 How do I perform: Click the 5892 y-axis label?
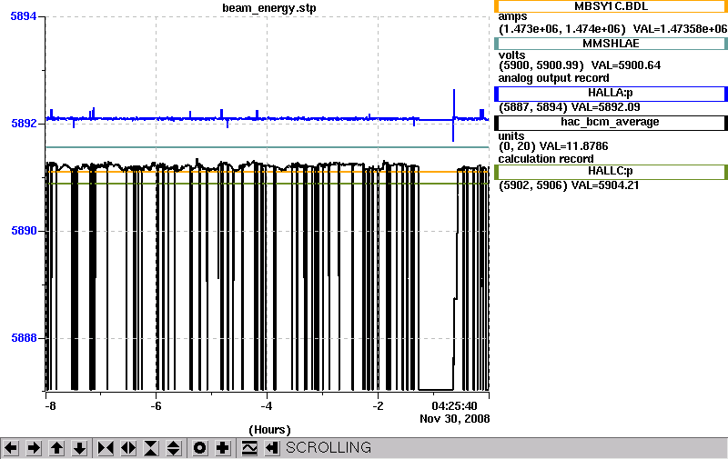click(x=24, y=124)
